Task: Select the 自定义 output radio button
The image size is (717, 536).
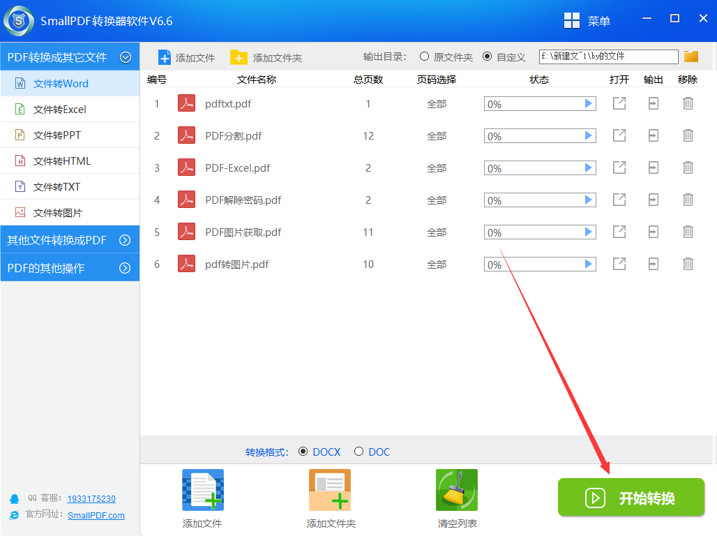Action: (x=488, y=57)
